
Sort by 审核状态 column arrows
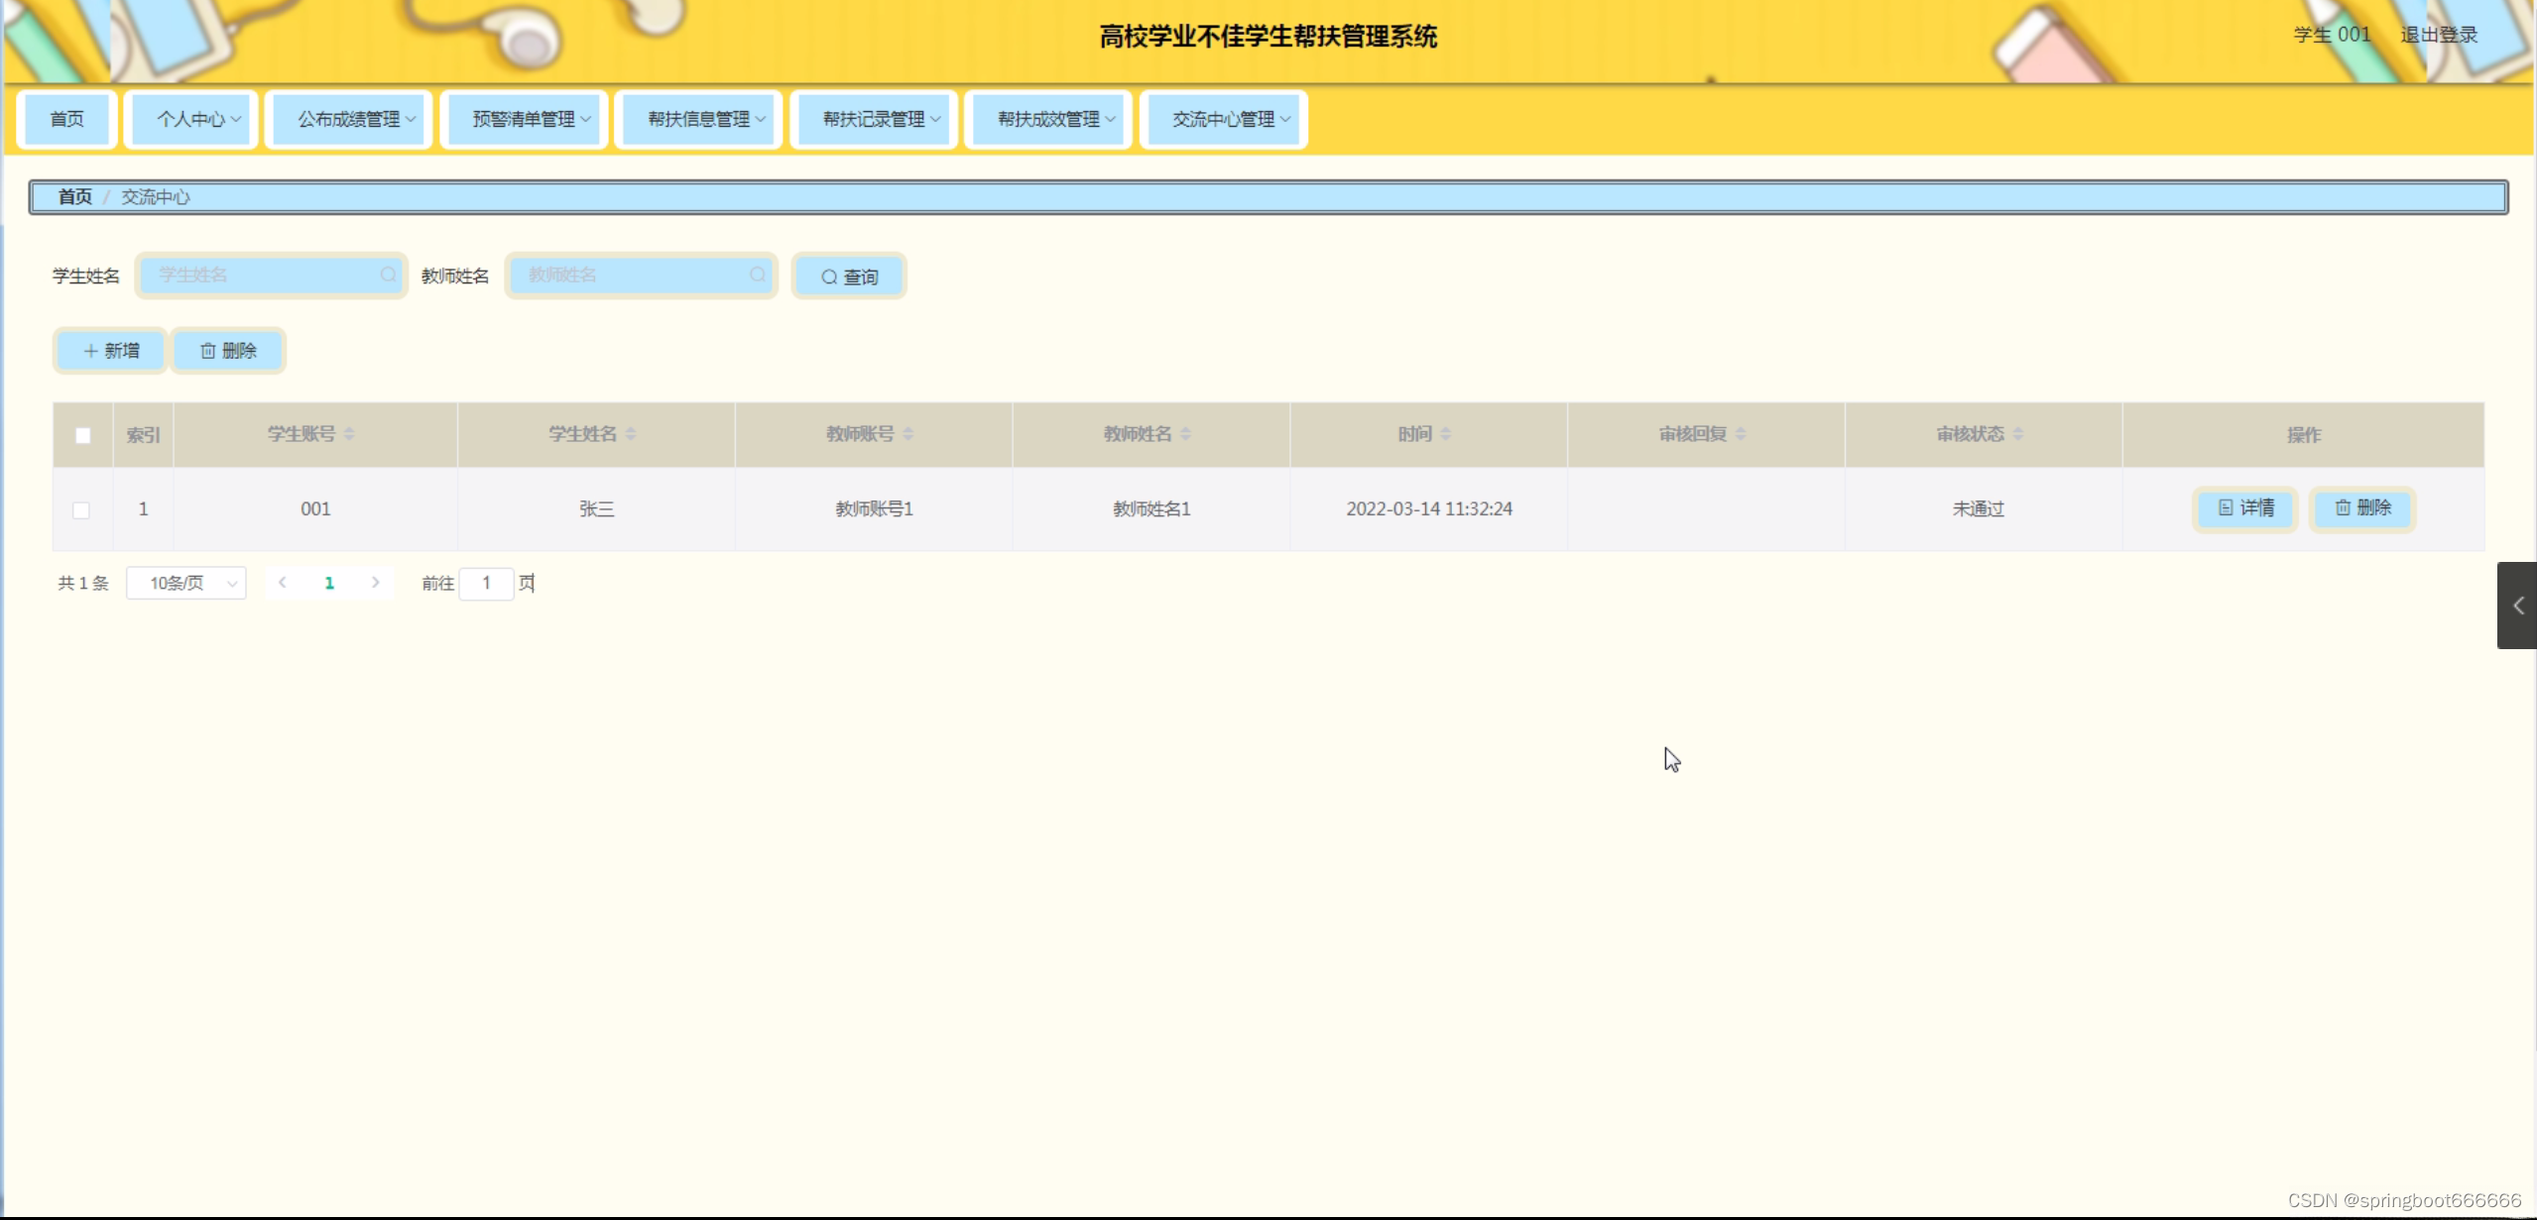[2018, 434]
